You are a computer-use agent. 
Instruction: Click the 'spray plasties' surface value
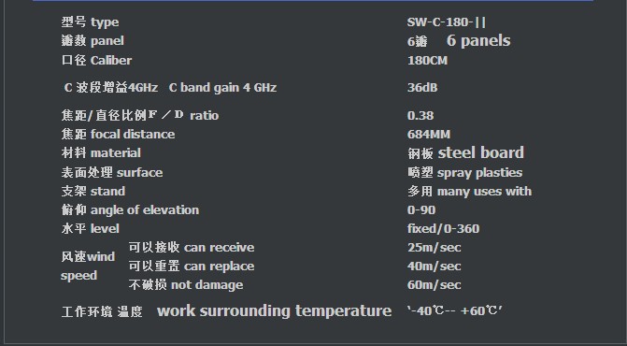click(480, 173)
